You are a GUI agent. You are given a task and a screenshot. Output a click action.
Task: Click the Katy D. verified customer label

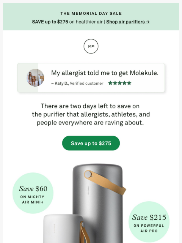[77, 84]
